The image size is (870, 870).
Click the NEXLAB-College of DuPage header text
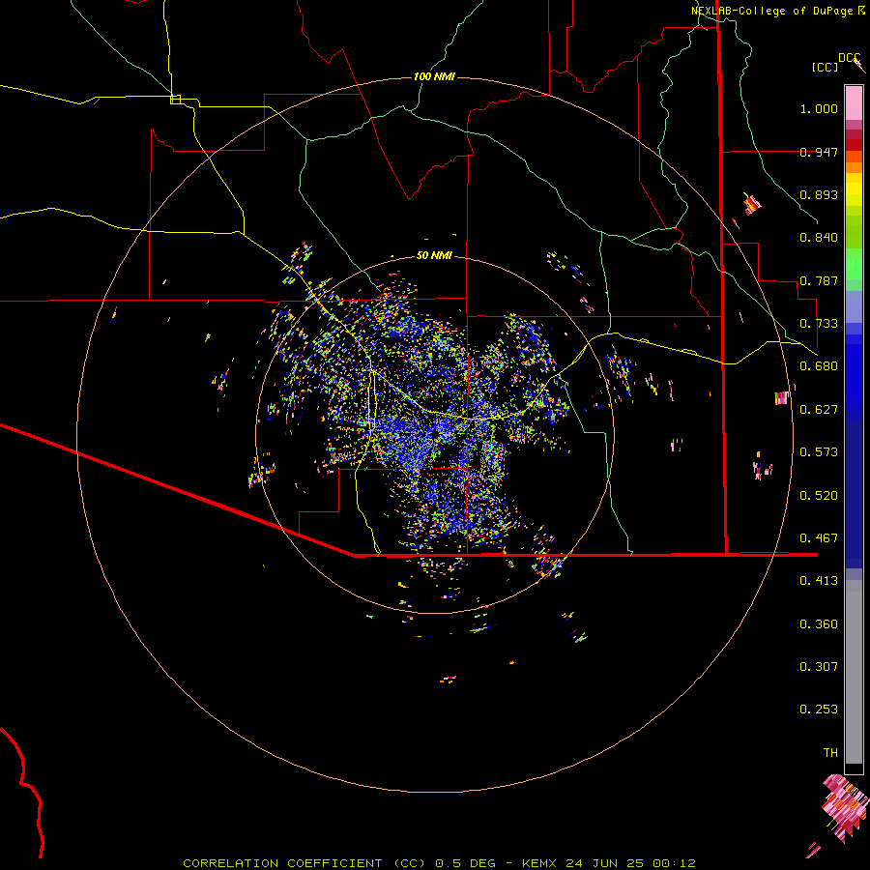point(772,11)
